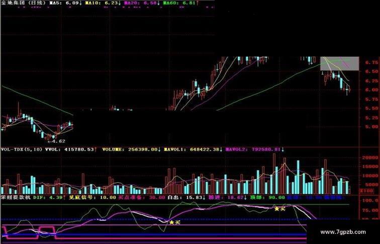Viewport: 380px width, 244px height.
Task: Click the 100.0 indicator axis label
Action: (370, 200)
